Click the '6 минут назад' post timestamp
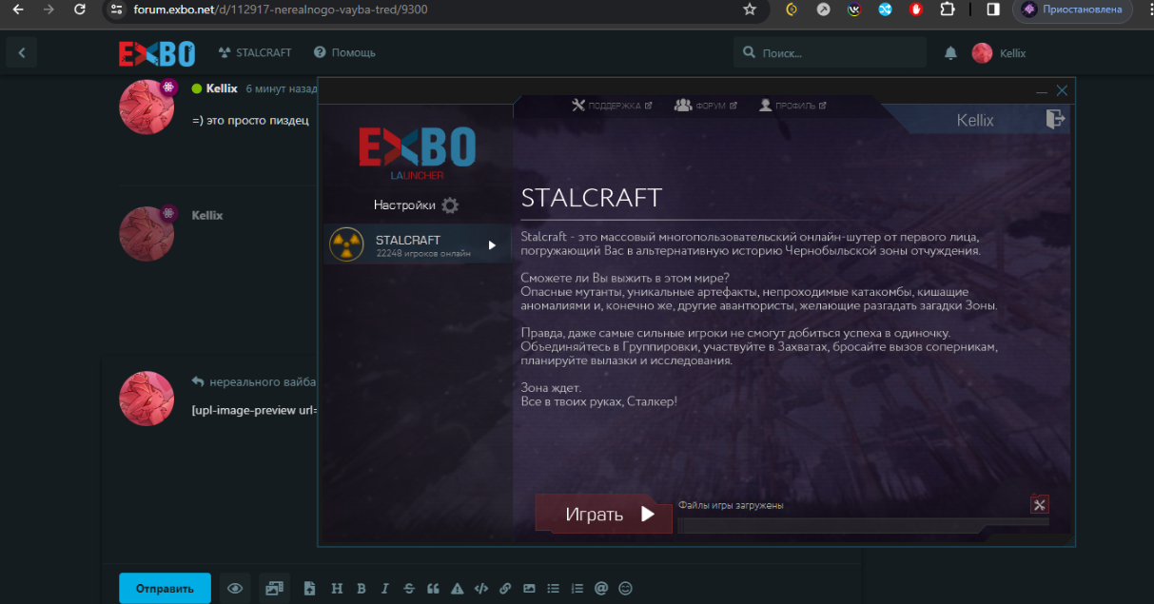 click(282, 88)
